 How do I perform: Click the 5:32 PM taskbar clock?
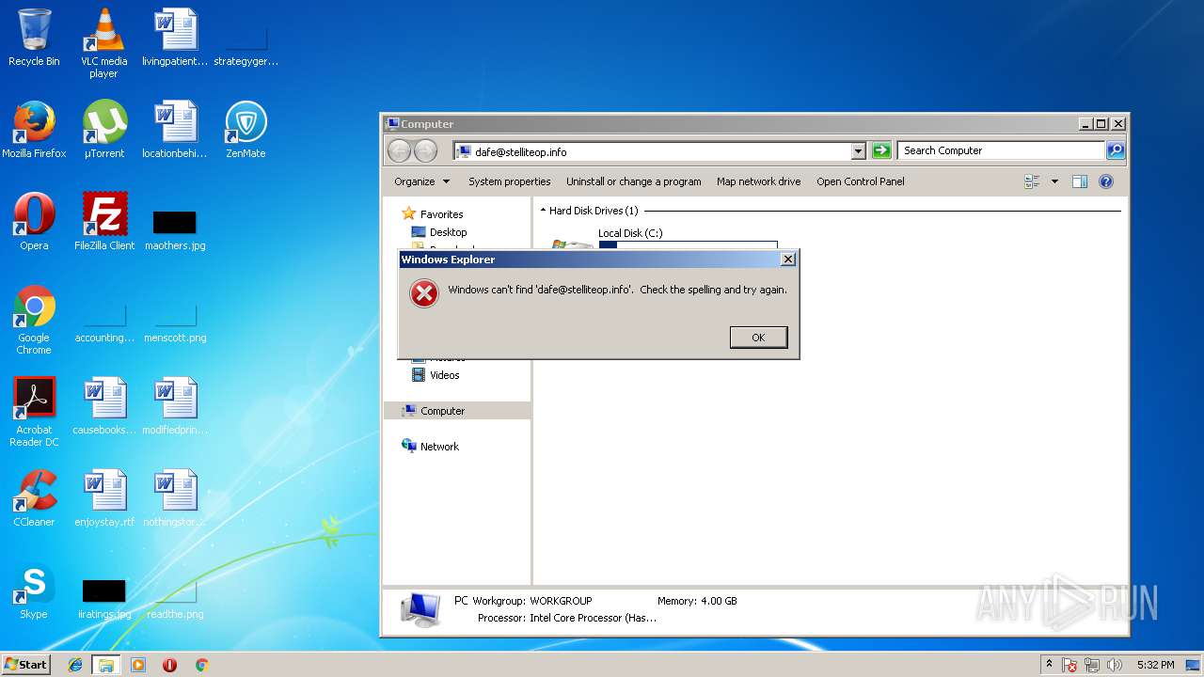[x=1155, y=665]
